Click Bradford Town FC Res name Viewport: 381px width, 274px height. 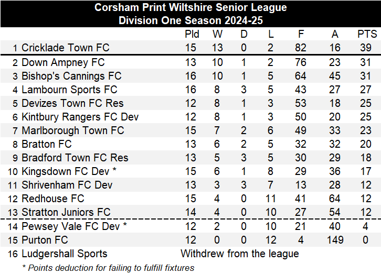coord(75,158)
